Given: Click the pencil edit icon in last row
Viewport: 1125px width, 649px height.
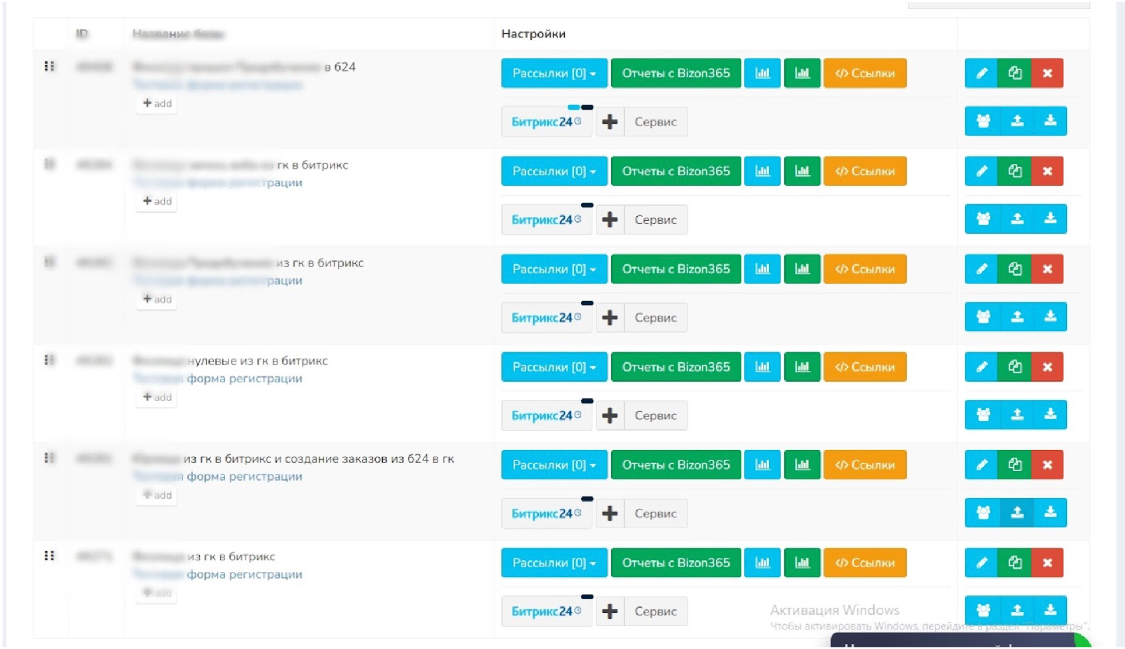Looking at the screenshot, I should point(981,563).
